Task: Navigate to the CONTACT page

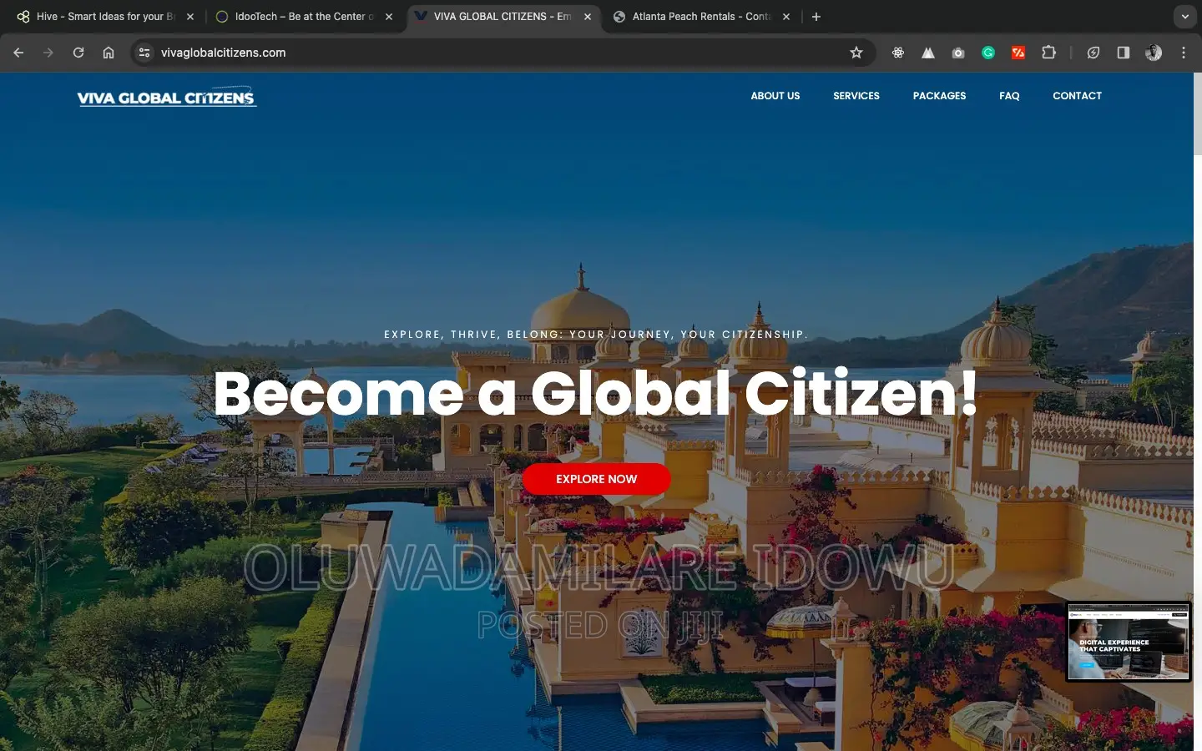Action: (1077, 96)
